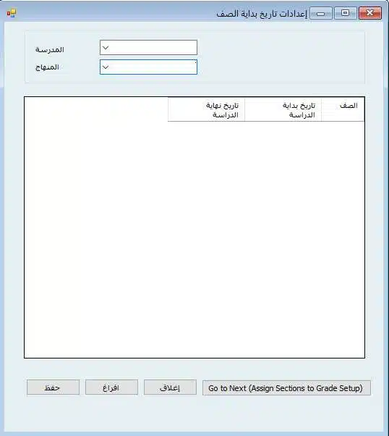
Task: Minimize the class start date settings window
Action: click(x=321, y=13)
